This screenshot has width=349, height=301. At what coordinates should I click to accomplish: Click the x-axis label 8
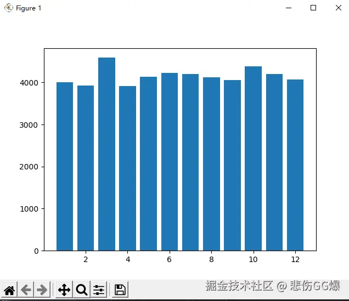211,259
